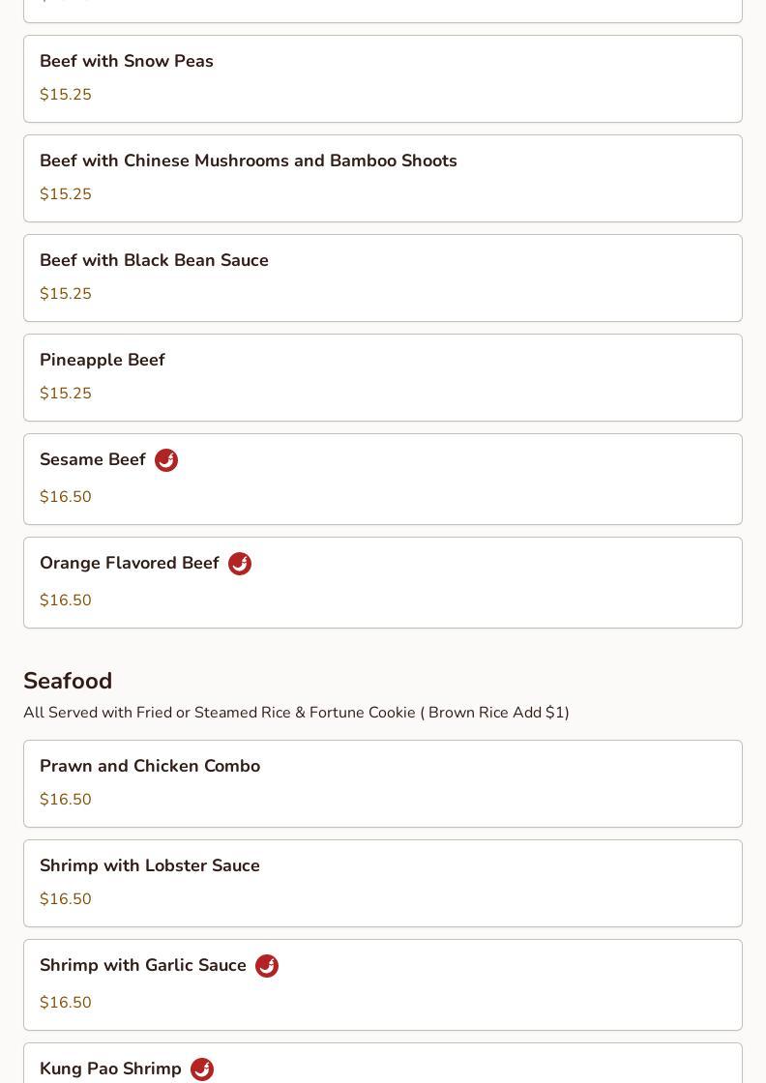Click the Seafood rice and fortune cookie note
The width and height of the screenshot is (766, 1083).
(x=296, y=712)
